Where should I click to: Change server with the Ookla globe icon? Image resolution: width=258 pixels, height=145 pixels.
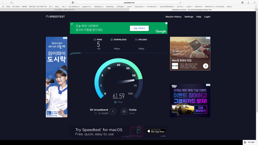click(124, 111)
